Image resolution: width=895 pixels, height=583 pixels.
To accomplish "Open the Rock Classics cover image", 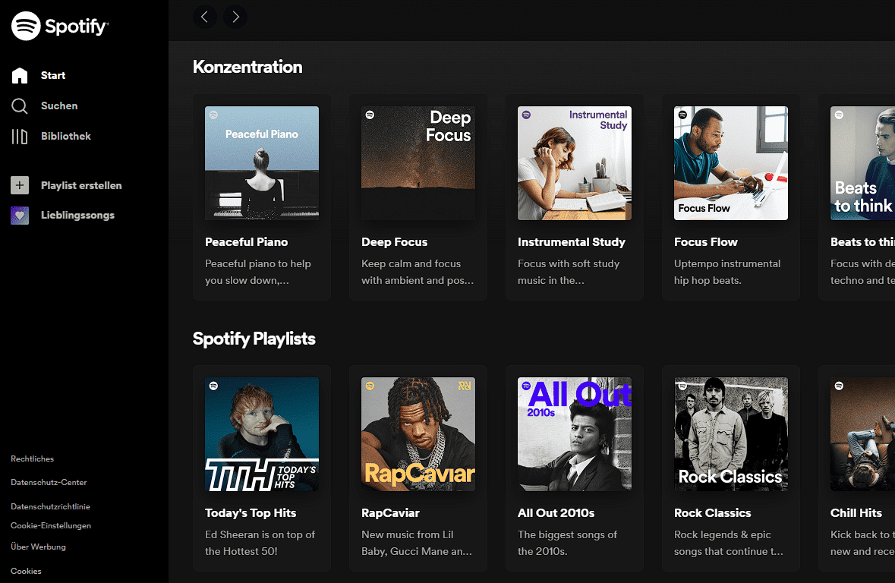I will (x=731, y=434).
